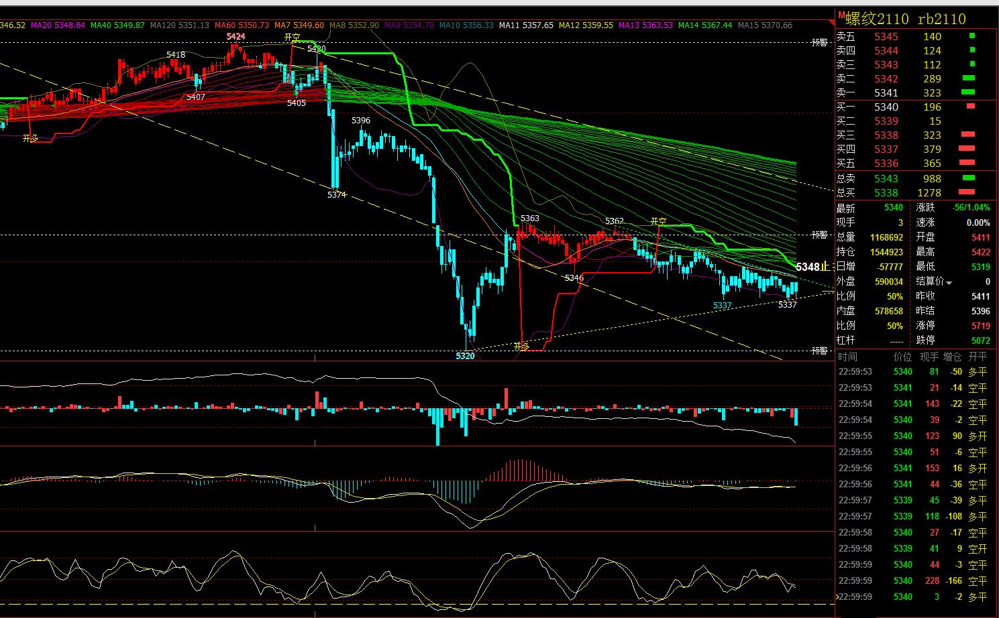This screenshot has width=999, height=618.
Task: Toggle the MA20 indicator label
Action: click(x=58, y=25)
